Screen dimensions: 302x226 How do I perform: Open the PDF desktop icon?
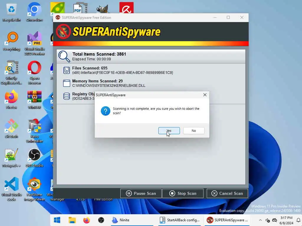[80, 8]
